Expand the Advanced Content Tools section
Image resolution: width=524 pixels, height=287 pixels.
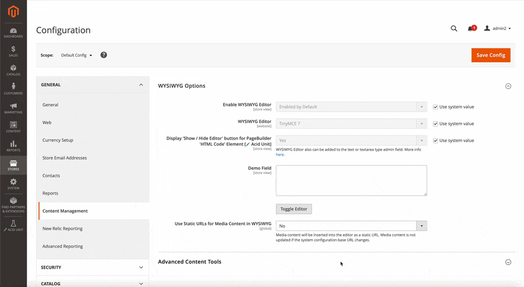508,262
